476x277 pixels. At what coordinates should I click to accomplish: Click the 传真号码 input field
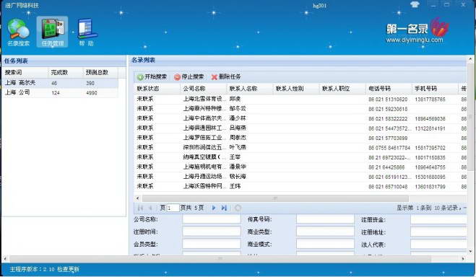(325, 219)
